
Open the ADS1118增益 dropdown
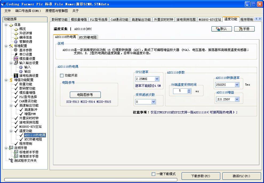tap(237, 99)
